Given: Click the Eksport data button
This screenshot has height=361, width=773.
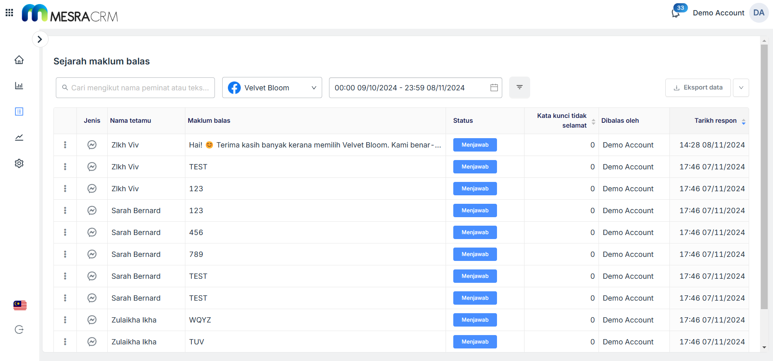Looking at the screenshot, I should (x=698, y=88).
